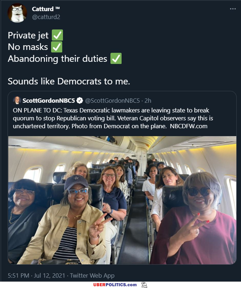Follow the NBCDFW.com link

tap(188, 126)
